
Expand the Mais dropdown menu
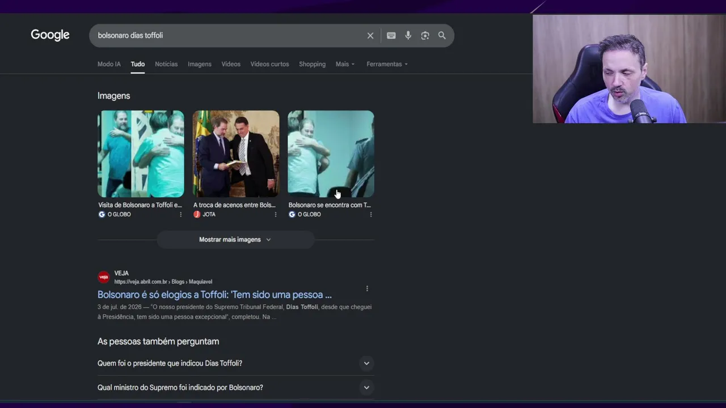(345, 64)
